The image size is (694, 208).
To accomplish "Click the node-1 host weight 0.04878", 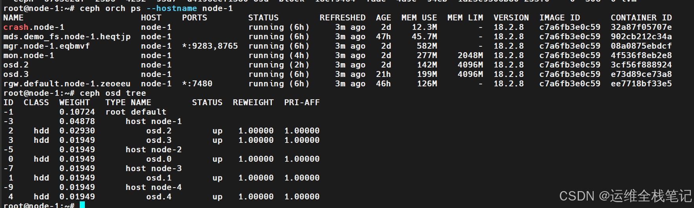I will tap(77, 121).
